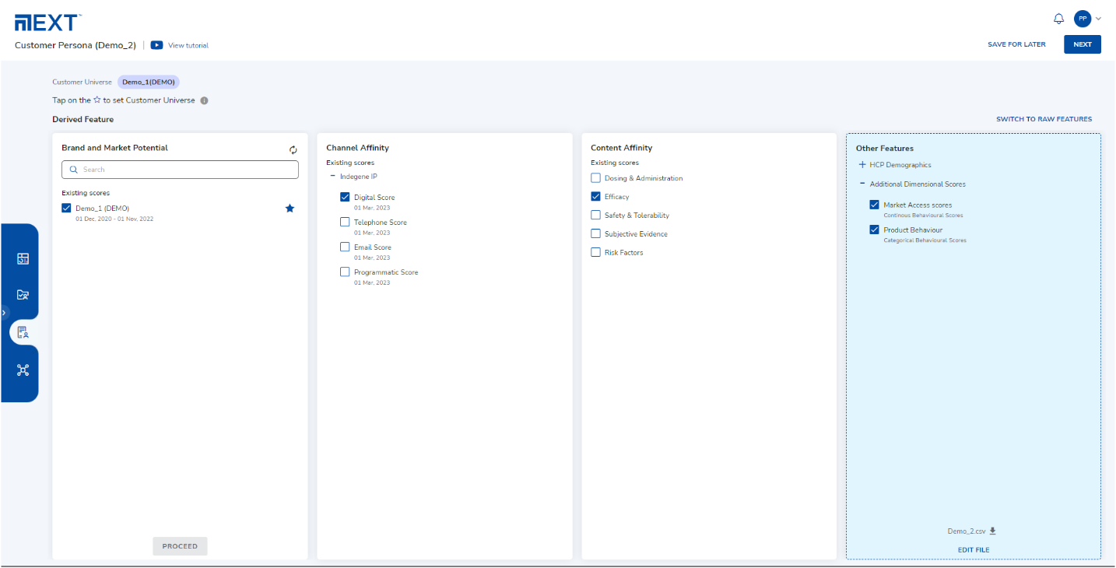Viewport: 1116px width, 568px height.
Task: Download Demo_2.csv using the download icon
Action: pos(993,531)
